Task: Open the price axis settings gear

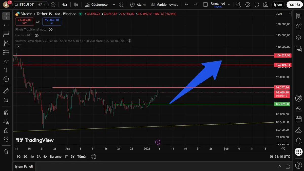Action: pos(283,149)
